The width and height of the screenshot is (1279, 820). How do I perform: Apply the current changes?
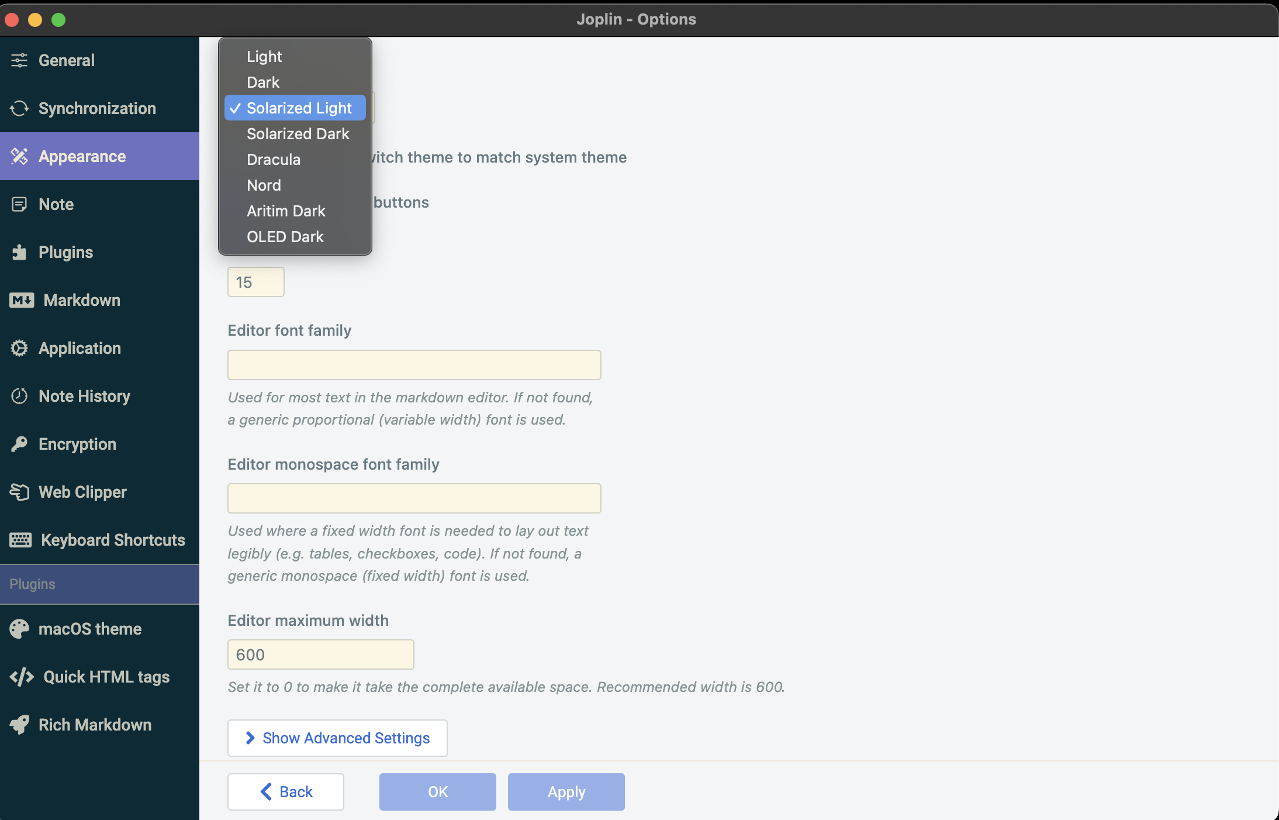pyautogui.click(x=565, y=792)
